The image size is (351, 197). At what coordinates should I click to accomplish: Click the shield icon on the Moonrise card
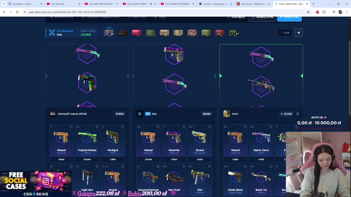184,127
